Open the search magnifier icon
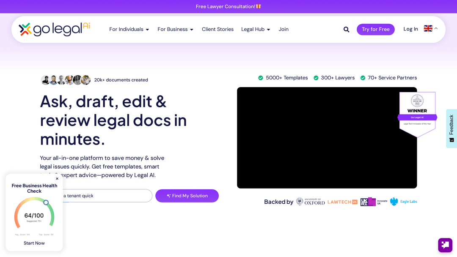457x257 pixels. coord(346,30)
